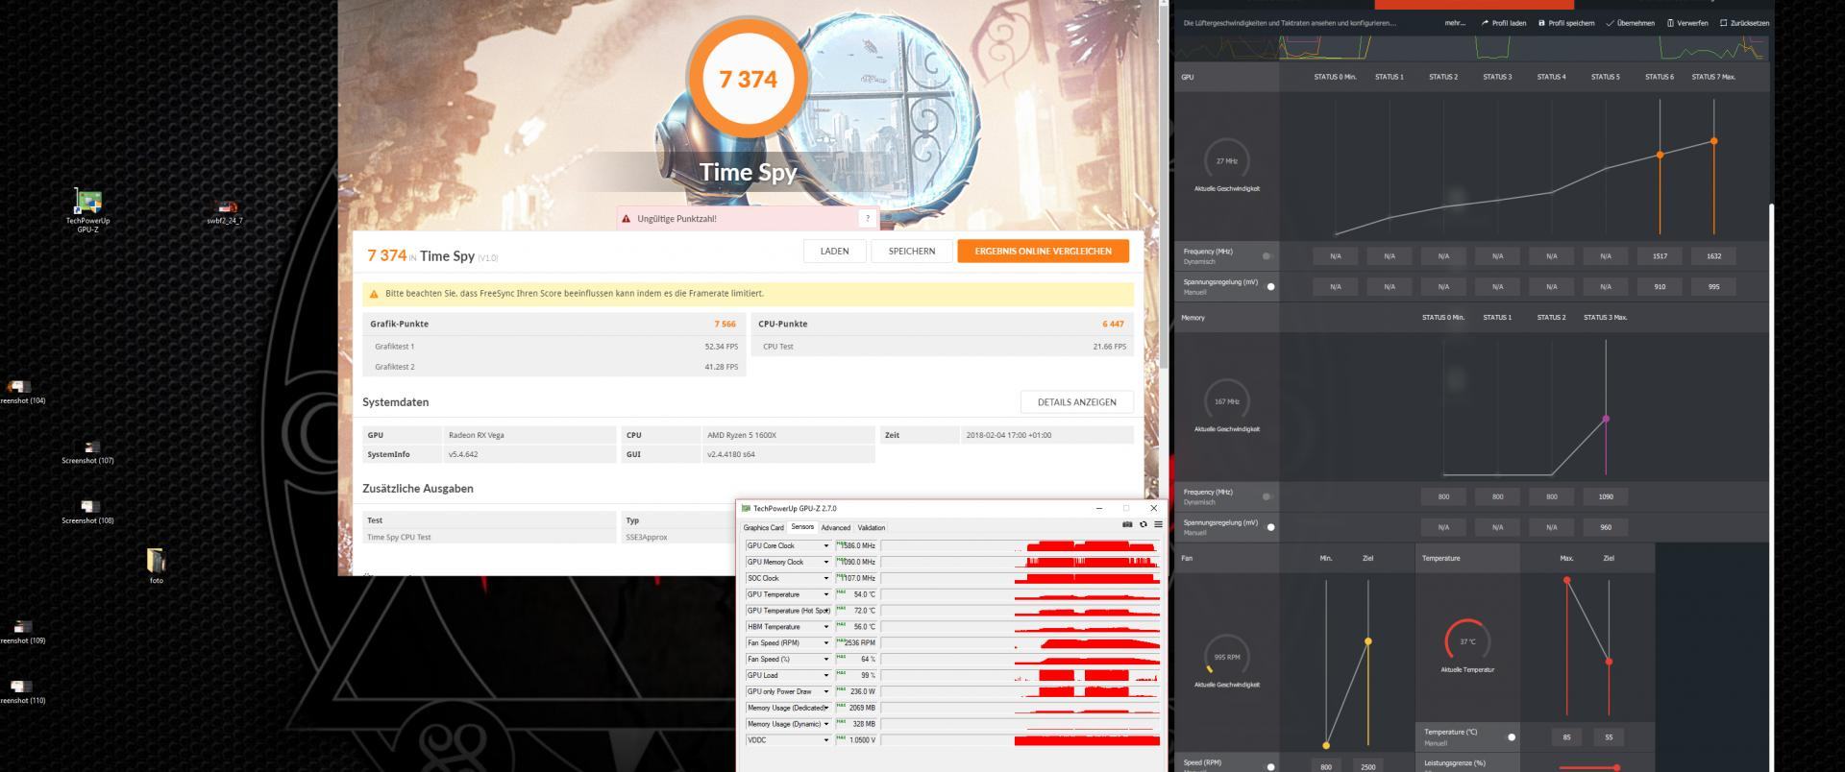This screenshot has width=1845, height=772.
Task: Toggle Temperature (°C) manual switch
Action: click(x=1510, y=737)
